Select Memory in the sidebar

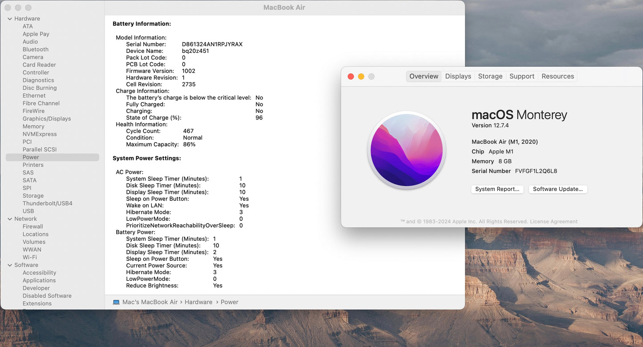click(x=33, y=126)
